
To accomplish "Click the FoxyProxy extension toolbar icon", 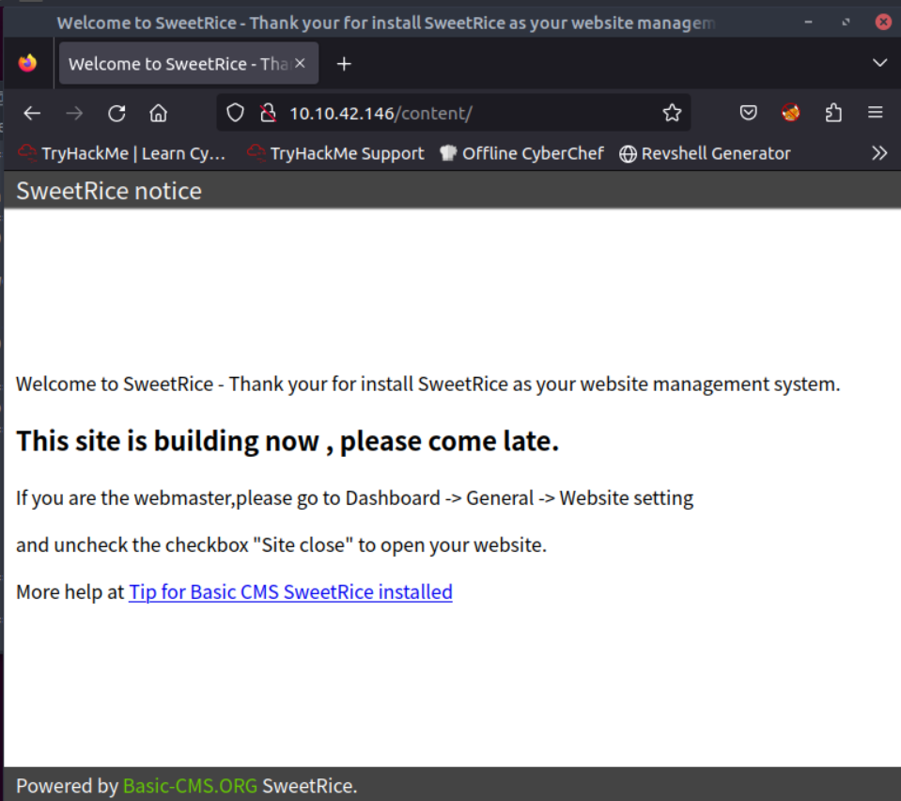I will pyautogui.click(x=791, y=114).
